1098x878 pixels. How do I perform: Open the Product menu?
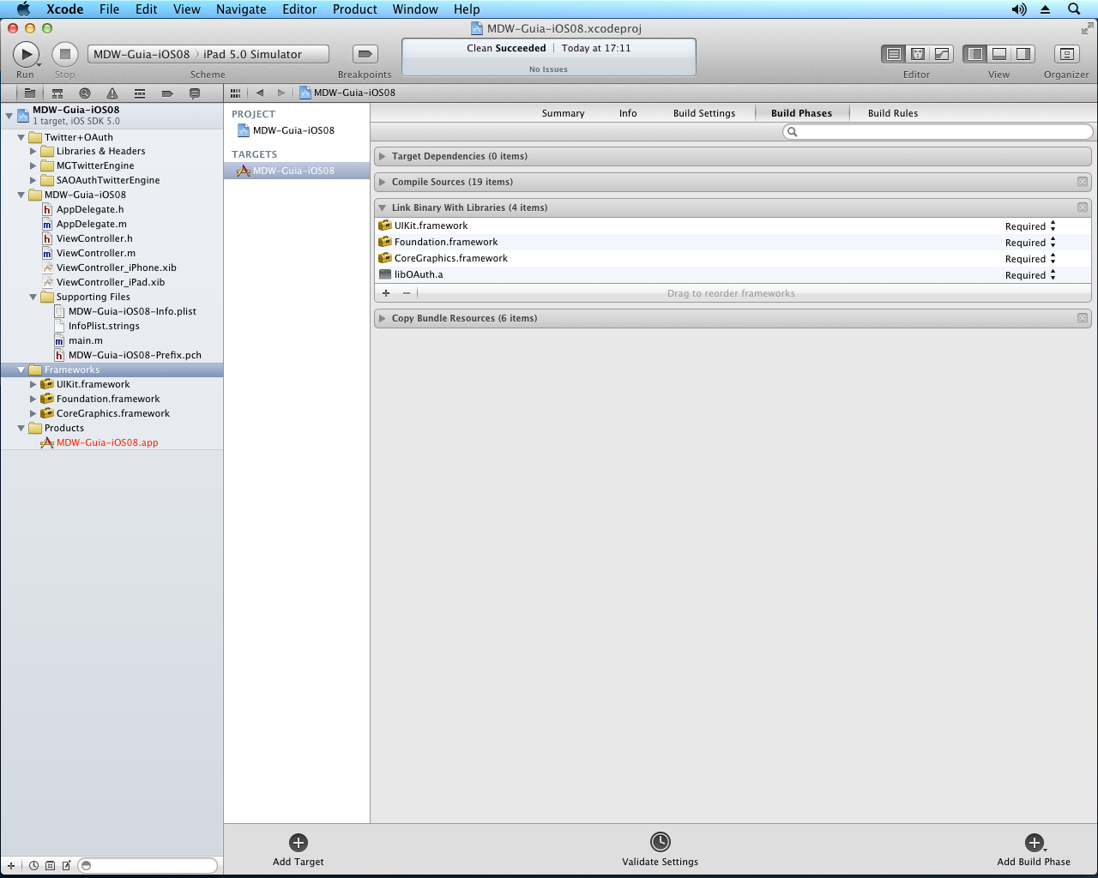click(355, 9)
